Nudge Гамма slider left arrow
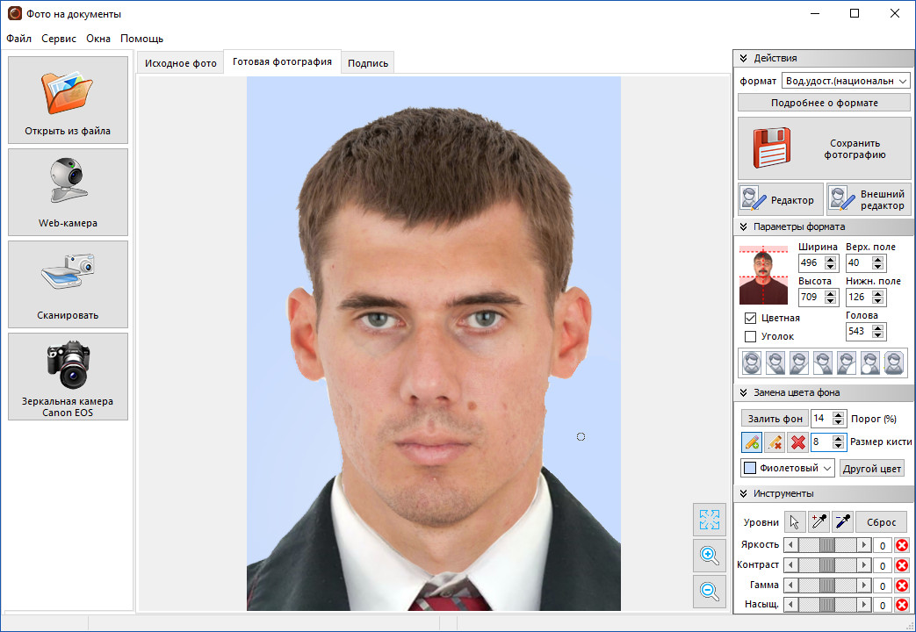Viewport: 916px width, 632px height. click(x=791, y=585)
